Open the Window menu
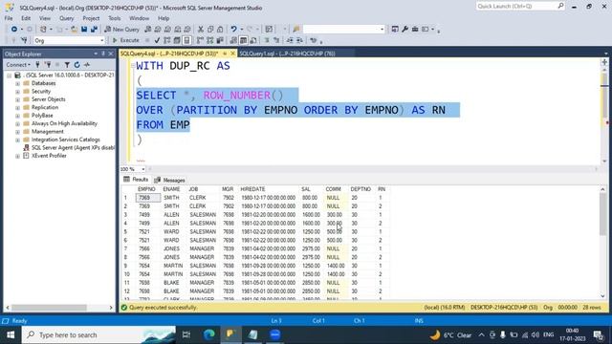This screenshot has height=344, width=612. (139, 18)
